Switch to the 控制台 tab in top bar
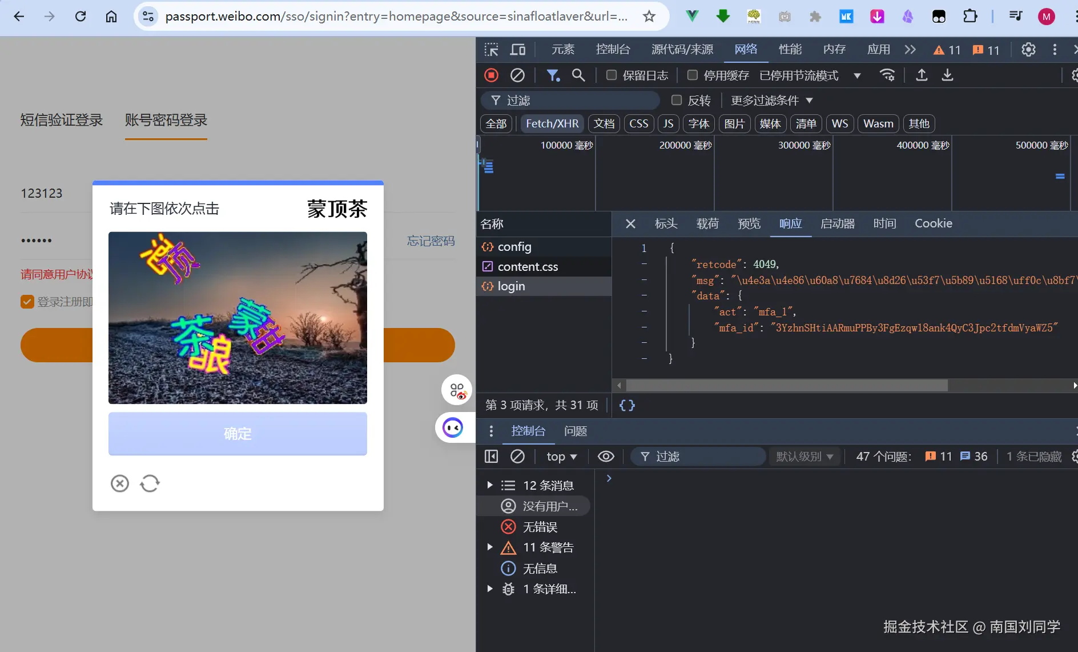 (x=613, y=50)
